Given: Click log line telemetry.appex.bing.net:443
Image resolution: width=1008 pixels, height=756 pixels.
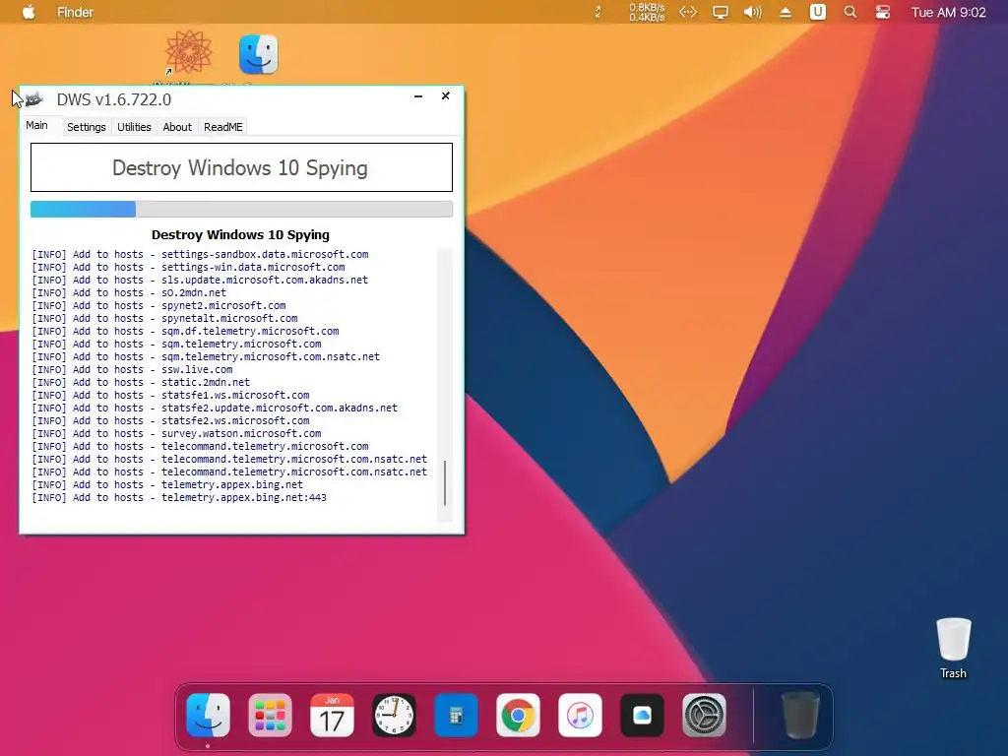Looking at the screenshot, I should pyautogui.click(x=179, y=497).
